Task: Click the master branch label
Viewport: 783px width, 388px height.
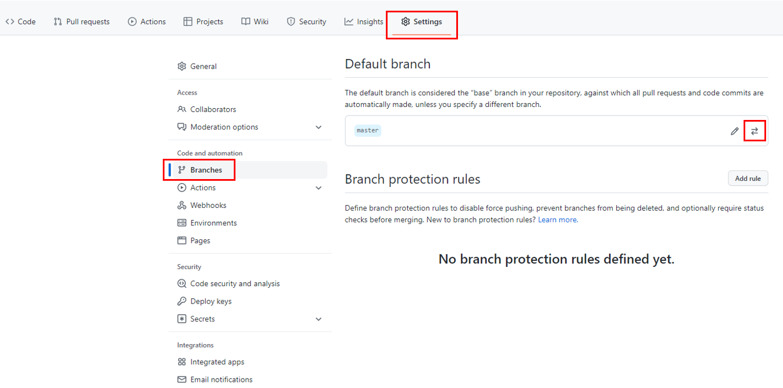Action: tap(367, 130)
